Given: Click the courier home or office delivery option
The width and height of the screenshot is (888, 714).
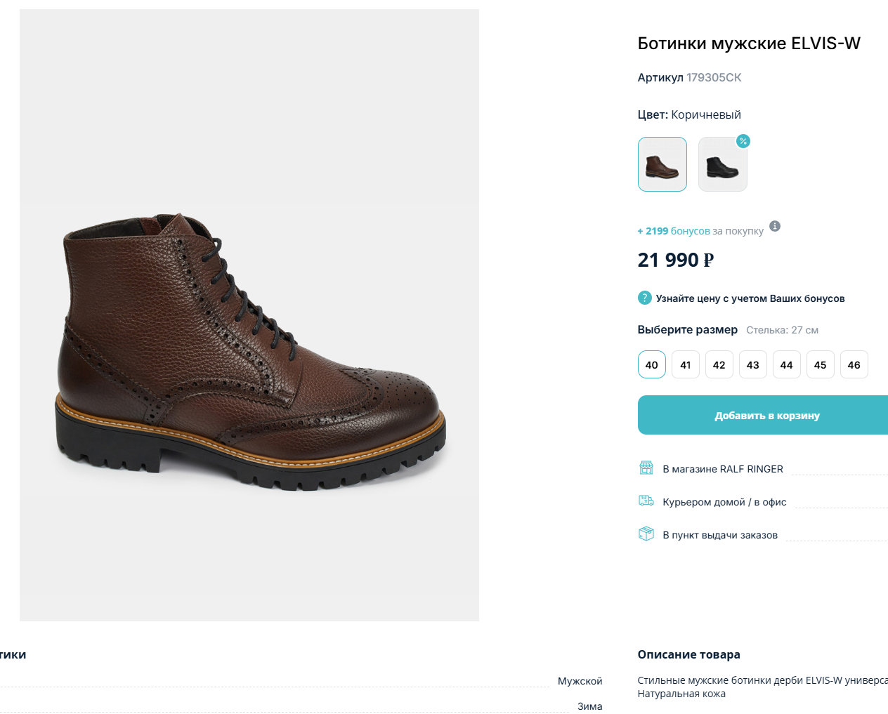Looking at the screenshot, I should [724, 502].
